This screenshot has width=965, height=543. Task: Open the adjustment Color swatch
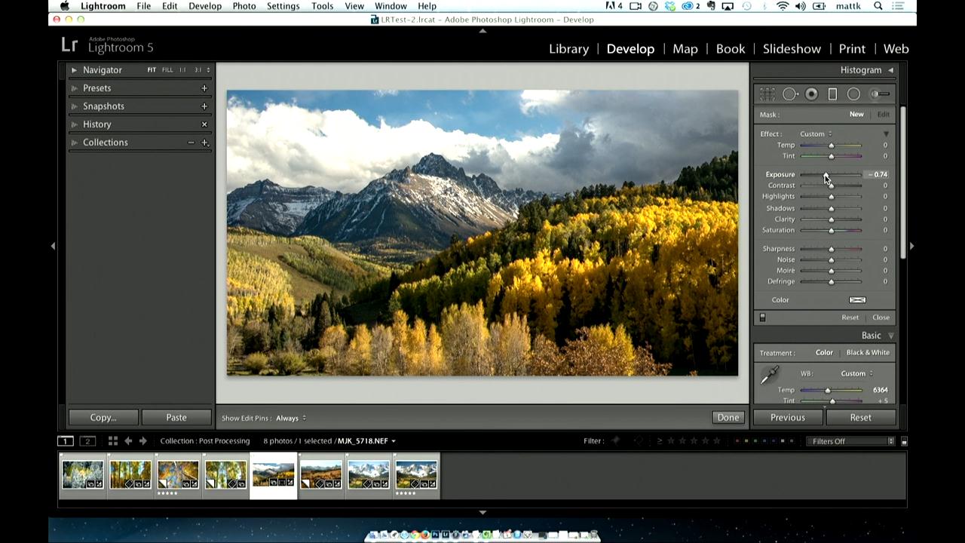coord(857,300)
